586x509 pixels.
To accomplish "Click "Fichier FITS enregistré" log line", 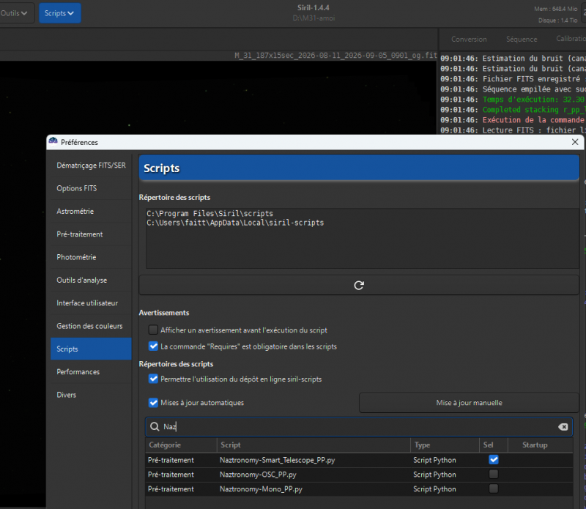I will pyautogui.click(x=512, y=79).
